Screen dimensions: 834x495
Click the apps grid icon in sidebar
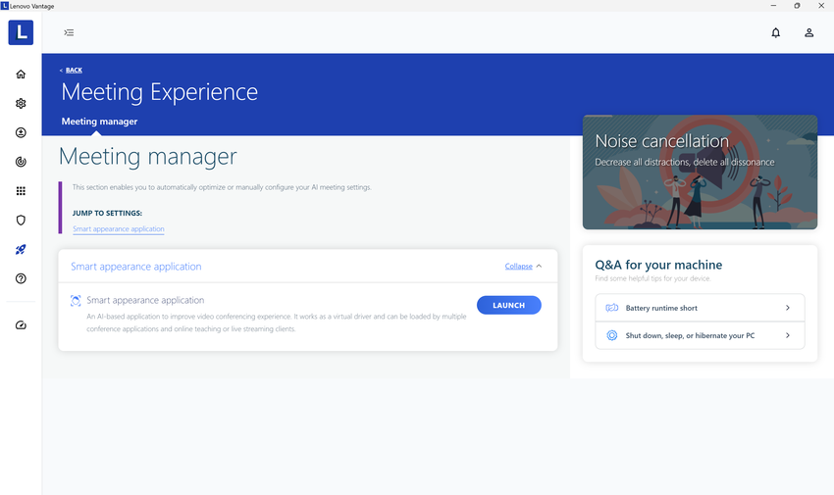click(x=21, y=191)
